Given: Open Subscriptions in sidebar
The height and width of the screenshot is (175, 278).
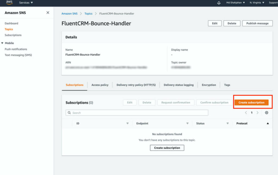Looking at the screenshot, I should (x=13, y=35).
